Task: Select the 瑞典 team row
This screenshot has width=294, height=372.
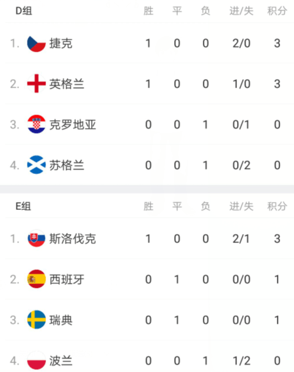Action: 149,320
